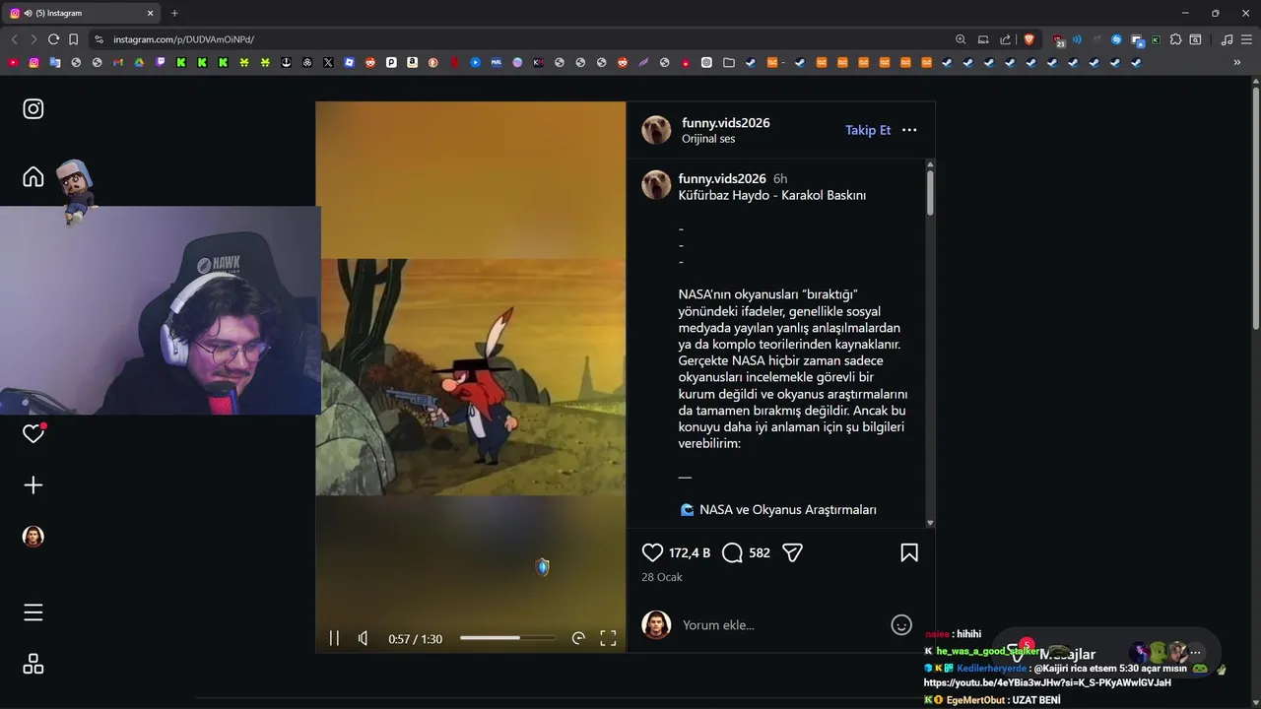
Task: Toggle Brave Shields in the address bar
Action: pos(1029,39)
